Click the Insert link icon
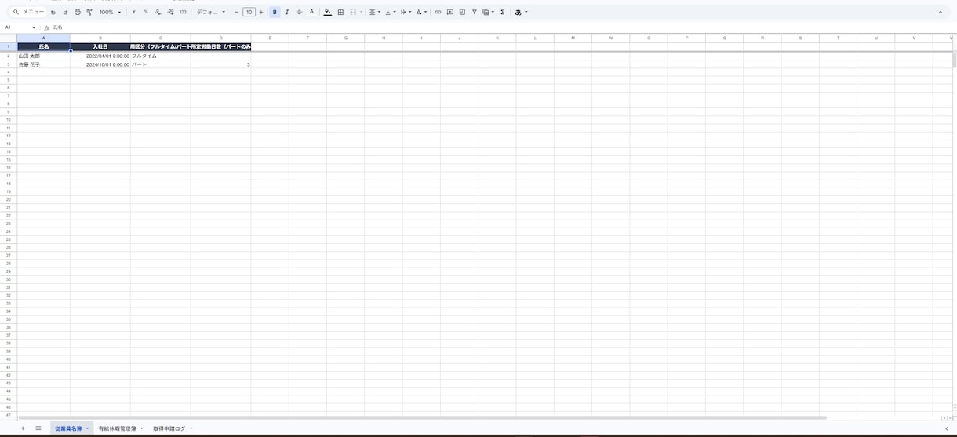The width and height of the screenshot is (957, 437). [438, 12]
